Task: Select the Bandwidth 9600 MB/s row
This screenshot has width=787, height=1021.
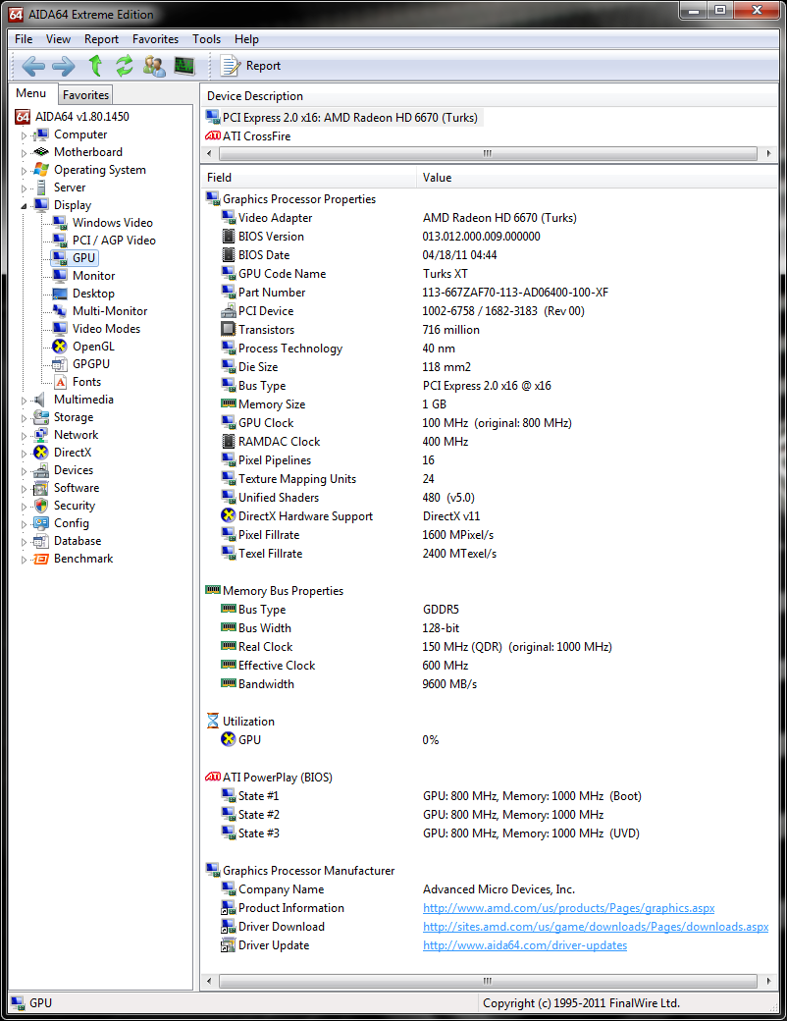Action: coord(490,683)
